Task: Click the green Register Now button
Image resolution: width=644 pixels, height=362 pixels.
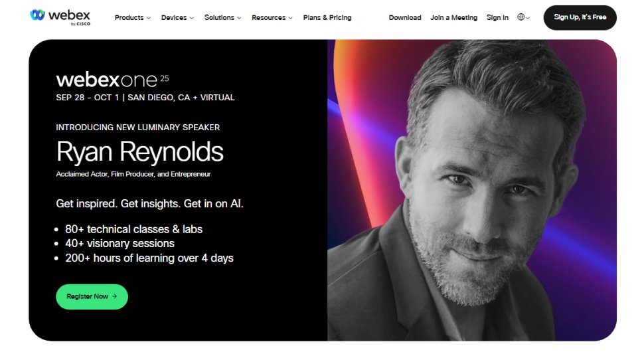Action: click(92, 297)
